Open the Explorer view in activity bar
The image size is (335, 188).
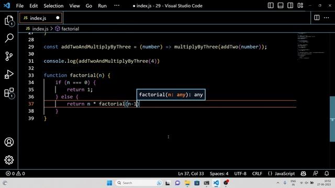[9, 21]
